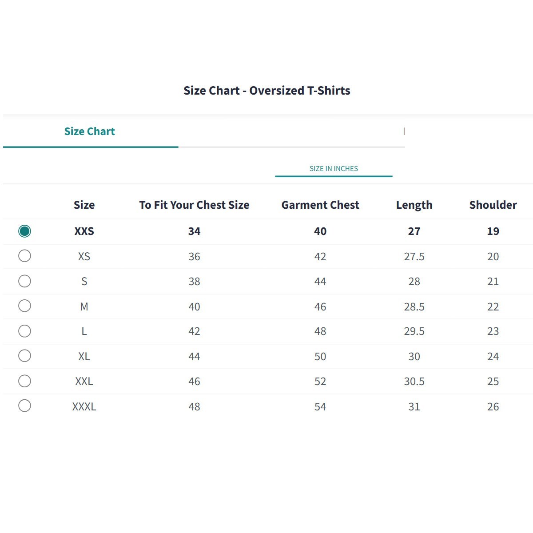Choose the XL size radio button
The image size is (533, 533).
click(x=24, y=356)
